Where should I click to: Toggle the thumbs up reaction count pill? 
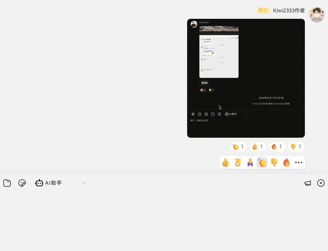click(x=257, y=147)
